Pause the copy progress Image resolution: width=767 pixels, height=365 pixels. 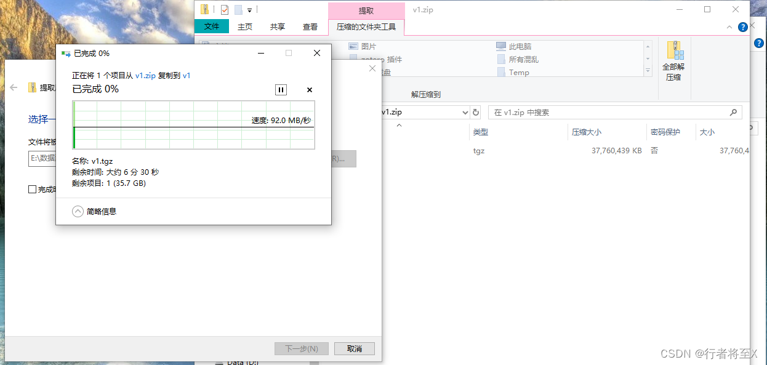coord(281,90)
